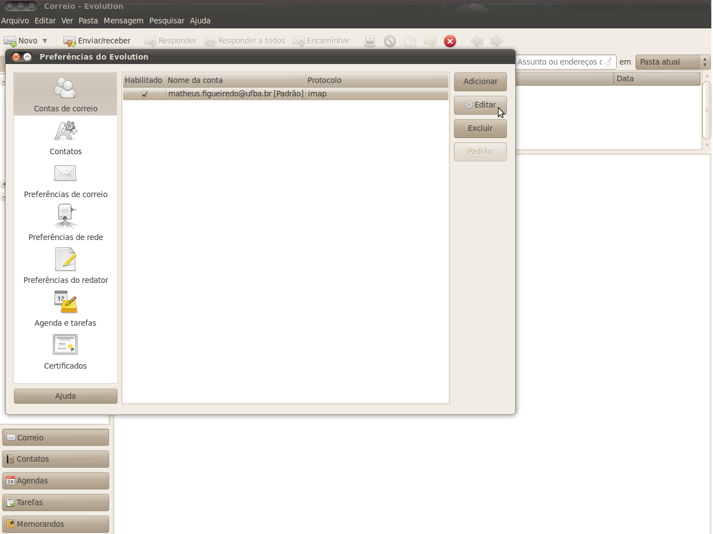The image size is (713, 534).
Task: Open Preferências de rede section
Action: pyautogui.click(x=65, y=223)
